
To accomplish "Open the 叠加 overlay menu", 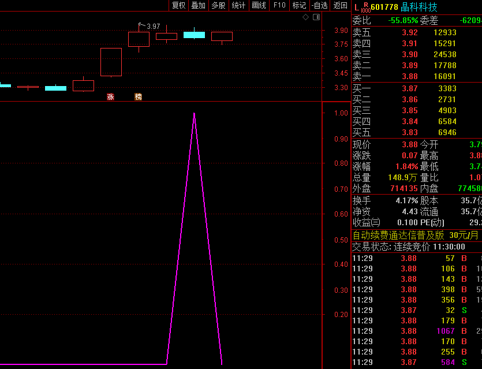I will pyautogui.click(x=199, y=5).
